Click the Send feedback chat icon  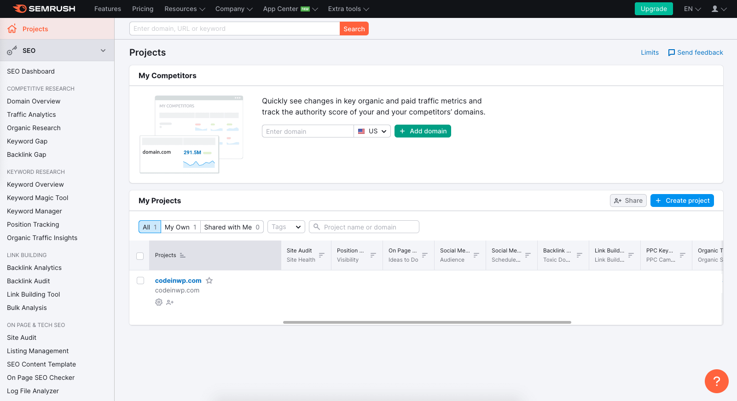672,53
